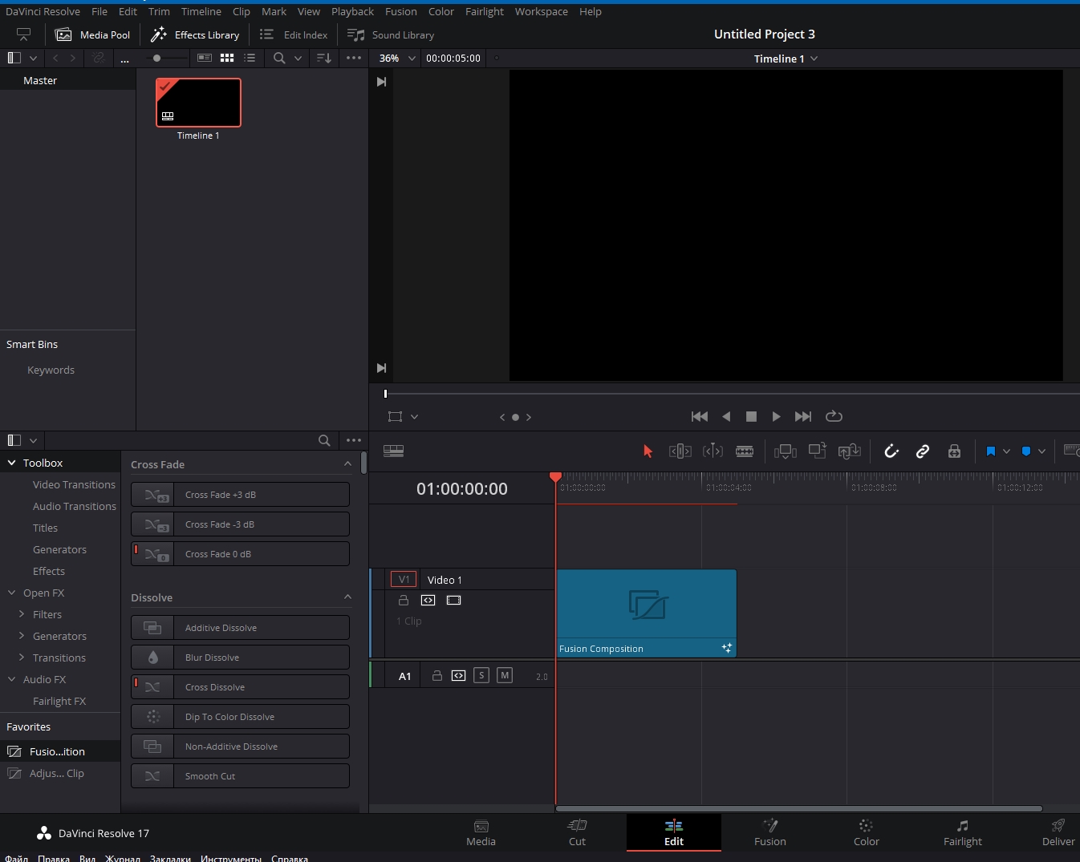Mute the A1 audio track

[x=505, y=675]
